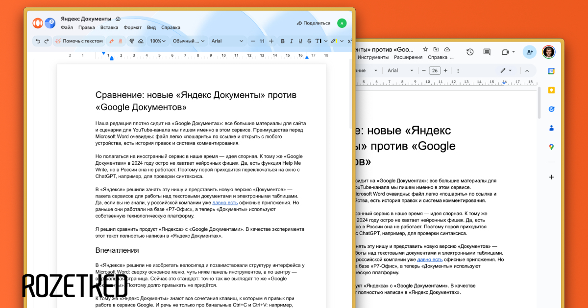Toggle superscript x² in Yandex Documents
The image size is (588, 308).
point(349,41)
